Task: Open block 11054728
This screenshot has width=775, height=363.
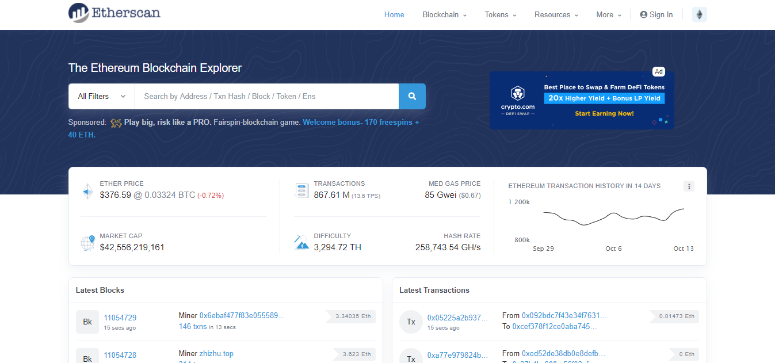Action: pyautogui.click(x=120, y=355)
